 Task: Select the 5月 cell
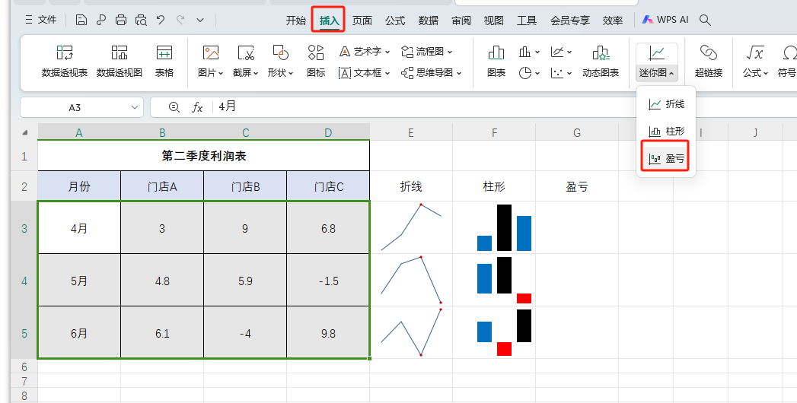[79, 281]
